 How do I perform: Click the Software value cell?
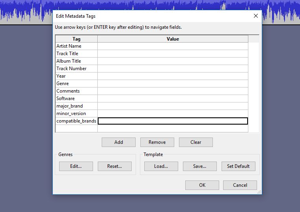point(173,99)
